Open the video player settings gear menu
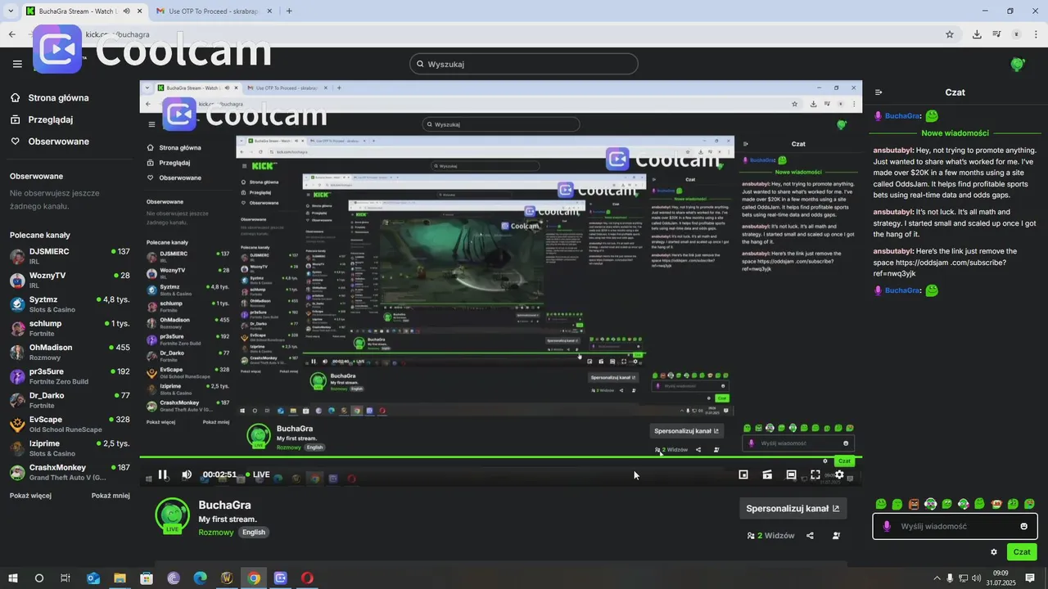 (839, 474)
